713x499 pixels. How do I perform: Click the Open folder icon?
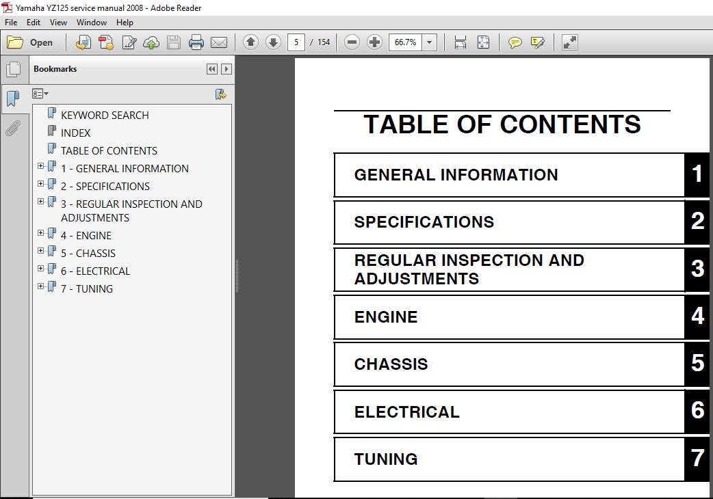(15, 42)
